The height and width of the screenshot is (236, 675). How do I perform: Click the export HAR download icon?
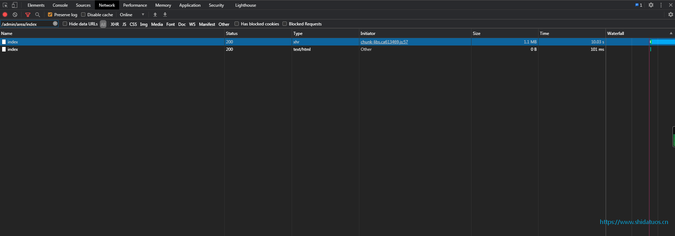pos(165,14)
